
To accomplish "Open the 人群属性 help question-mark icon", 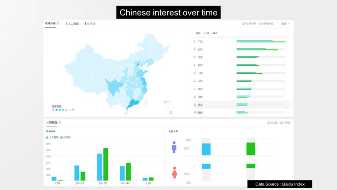I will point(60,122).
